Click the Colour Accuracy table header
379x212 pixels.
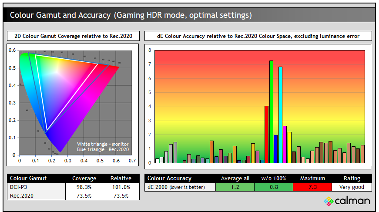(170, 178)
